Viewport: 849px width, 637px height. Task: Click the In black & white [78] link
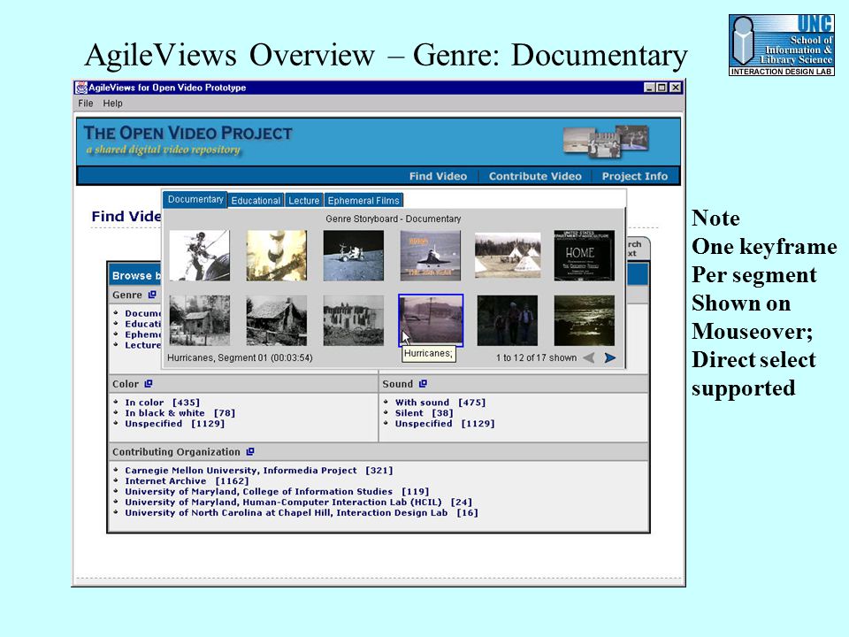coord(180,413)
